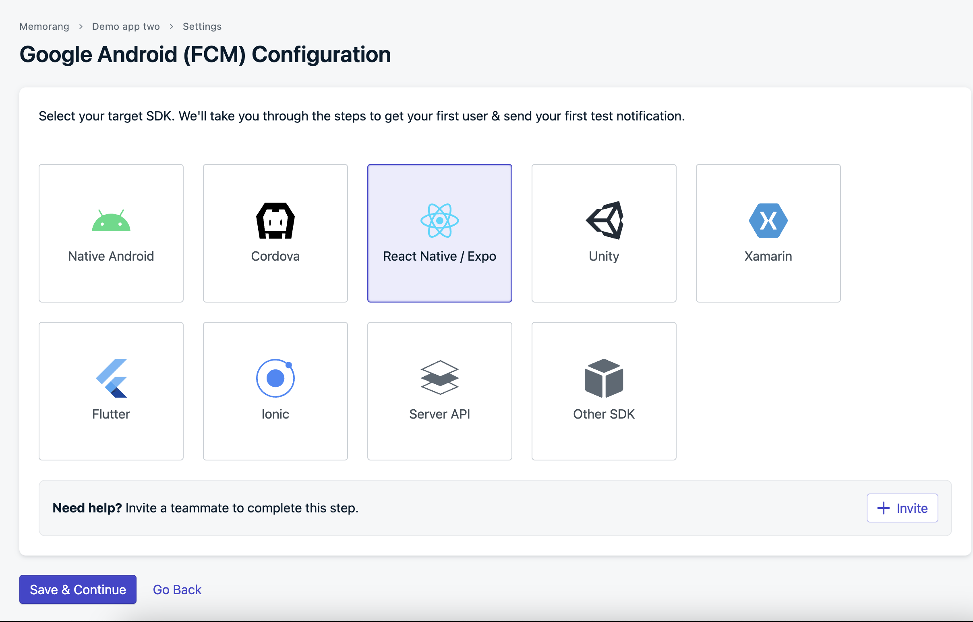Click the Native Android label
Viewport: 973px width, 622px height.
[111, 256]
